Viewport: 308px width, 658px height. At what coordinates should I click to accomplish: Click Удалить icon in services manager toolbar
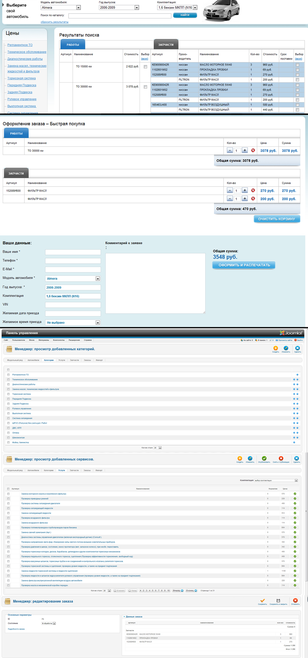296,458
